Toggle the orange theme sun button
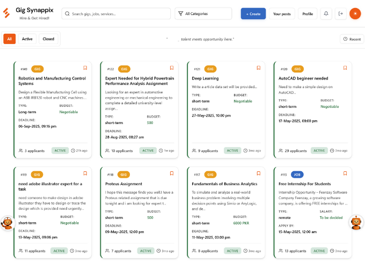Screen dimensions: 365x263 point(355,14)
